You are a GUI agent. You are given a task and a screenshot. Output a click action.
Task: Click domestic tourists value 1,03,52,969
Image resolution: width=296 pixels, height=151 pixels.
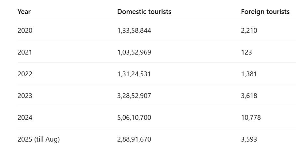[134, 52]
